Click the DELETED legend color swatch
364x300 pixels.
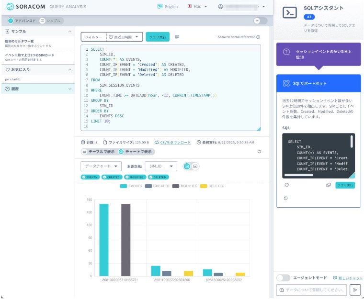point(204,186)
